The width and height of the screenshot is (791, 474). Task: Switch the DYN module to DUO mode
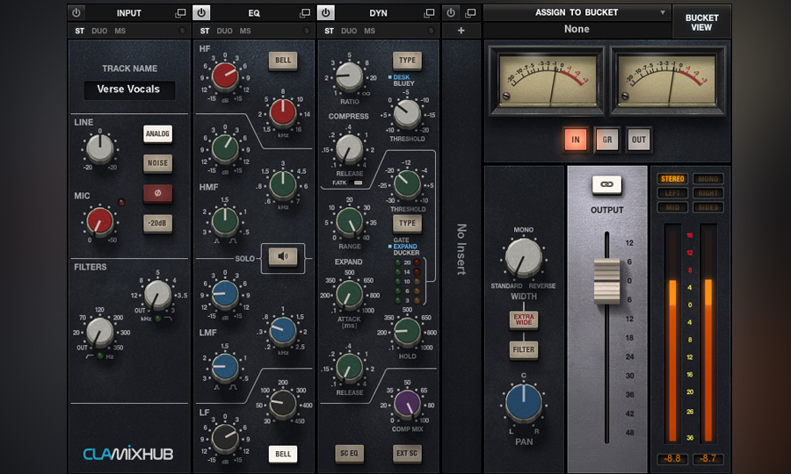click(349, 31)
